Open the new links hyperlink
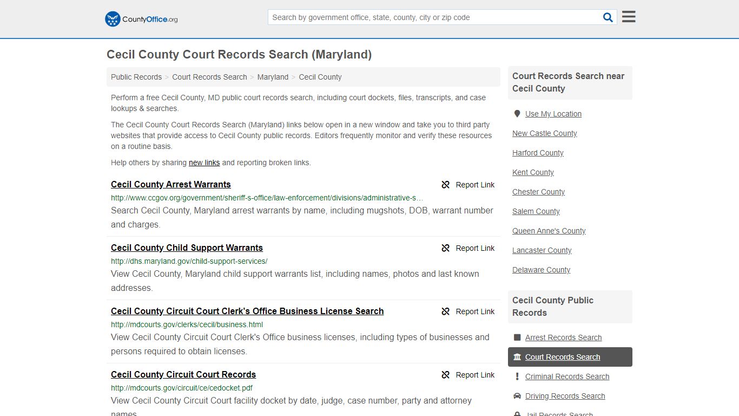Screen dimensions: 739x416 point(204,162)
